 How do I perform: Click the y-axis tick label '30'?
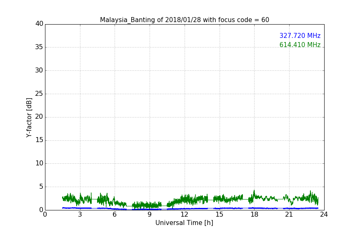[x=39, y=70]
